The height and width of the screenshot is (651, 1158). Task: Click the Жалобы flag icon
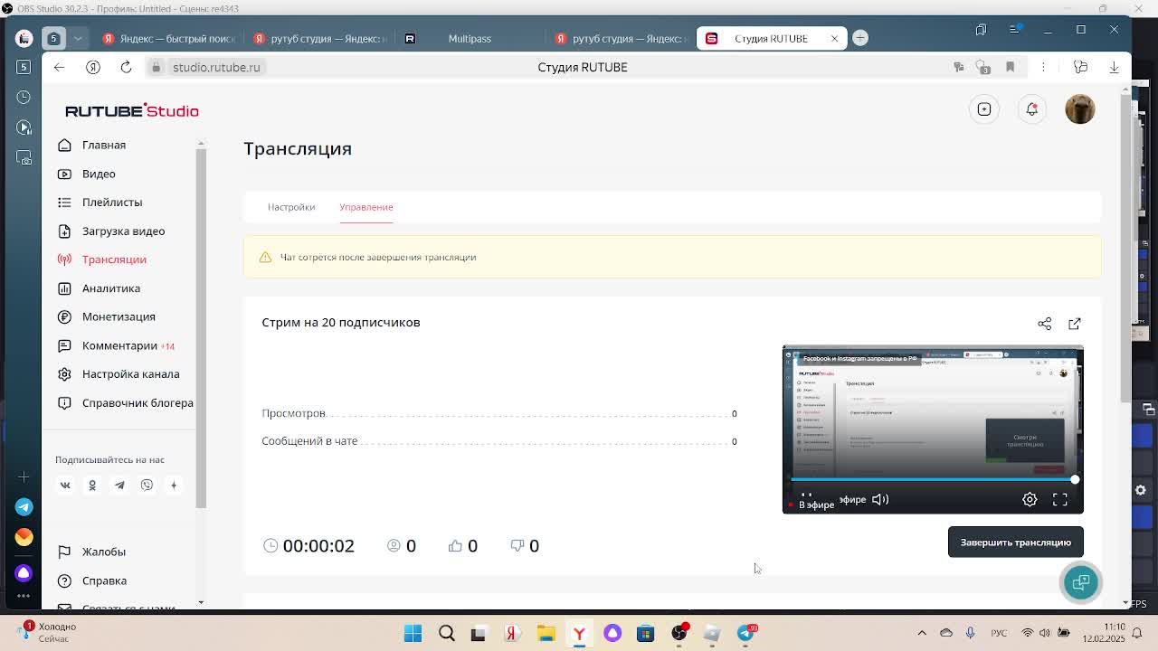tap(64, 552)
